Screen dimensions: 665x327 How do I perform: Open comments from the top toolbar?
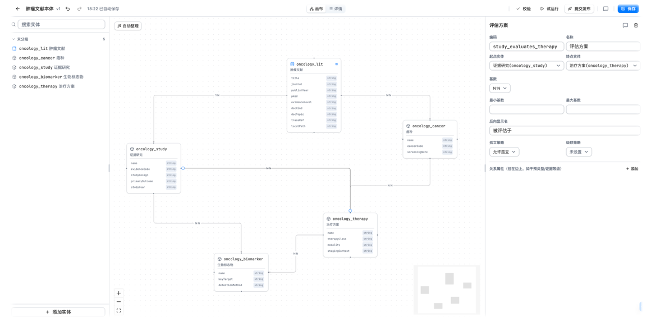pos(606,8)
